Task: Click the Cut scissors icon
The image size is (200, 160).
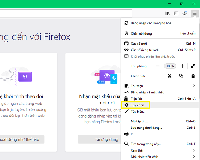Action: tap(170, 76)
